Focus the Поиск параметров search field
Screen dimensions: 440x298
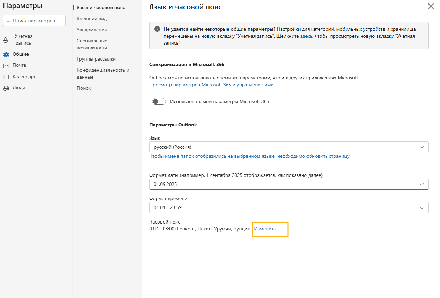click(34, 21)
